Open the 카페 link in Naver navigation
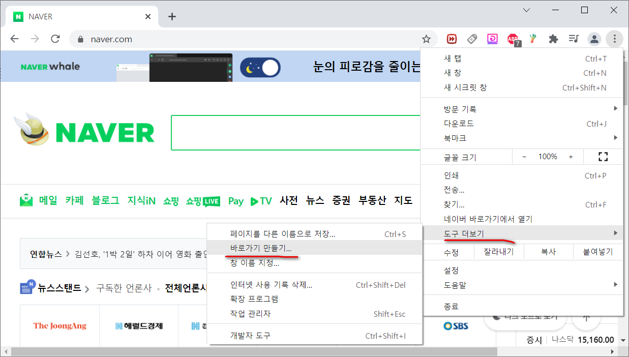Viewport: 629px width, 357px height. tap(74, 200)
